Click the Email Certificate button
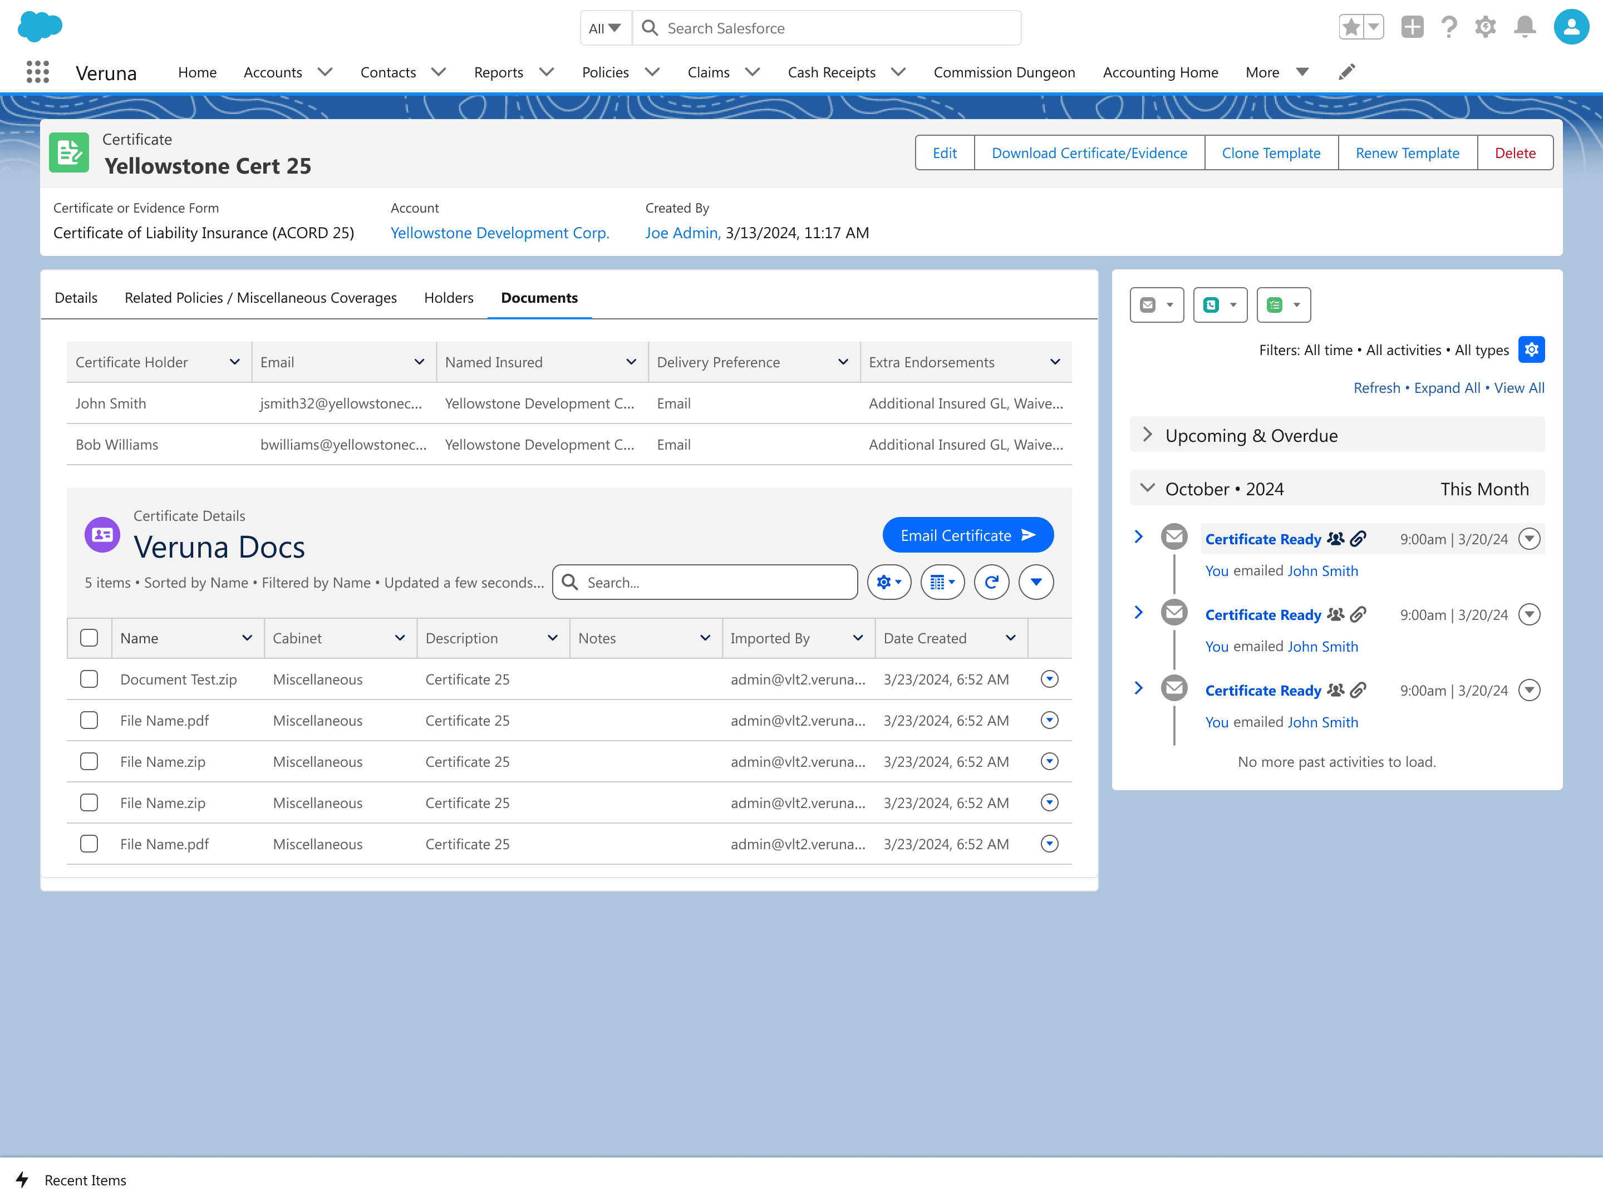1603x1202 pixels. [x=968, y=535]
